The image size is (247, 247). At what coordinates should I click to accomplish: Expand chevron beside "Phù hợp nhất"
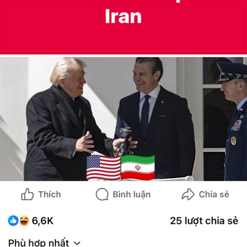[x=77, y=243]
